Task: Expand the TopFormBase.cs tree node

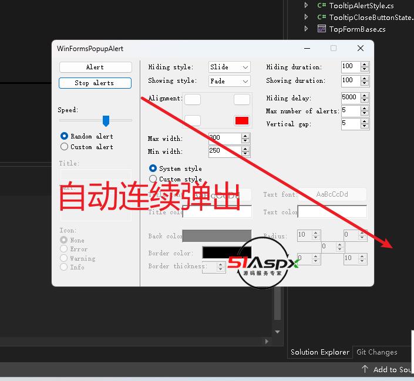Action: [306, 29]
